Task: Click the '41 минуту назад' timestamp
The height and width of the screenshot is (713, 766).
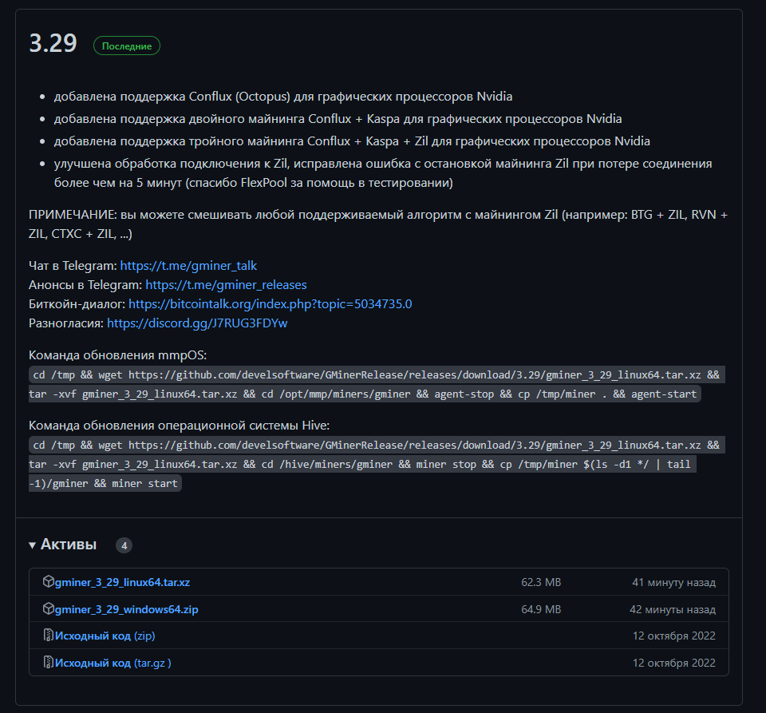Action: pos(673,582)
